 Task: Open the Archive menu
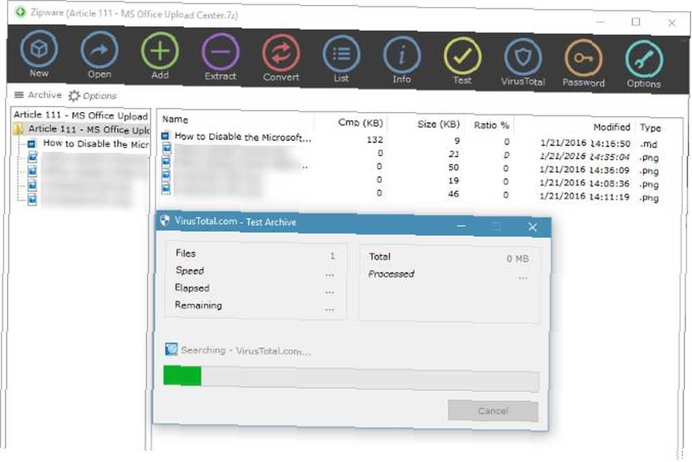pos(38,95)
